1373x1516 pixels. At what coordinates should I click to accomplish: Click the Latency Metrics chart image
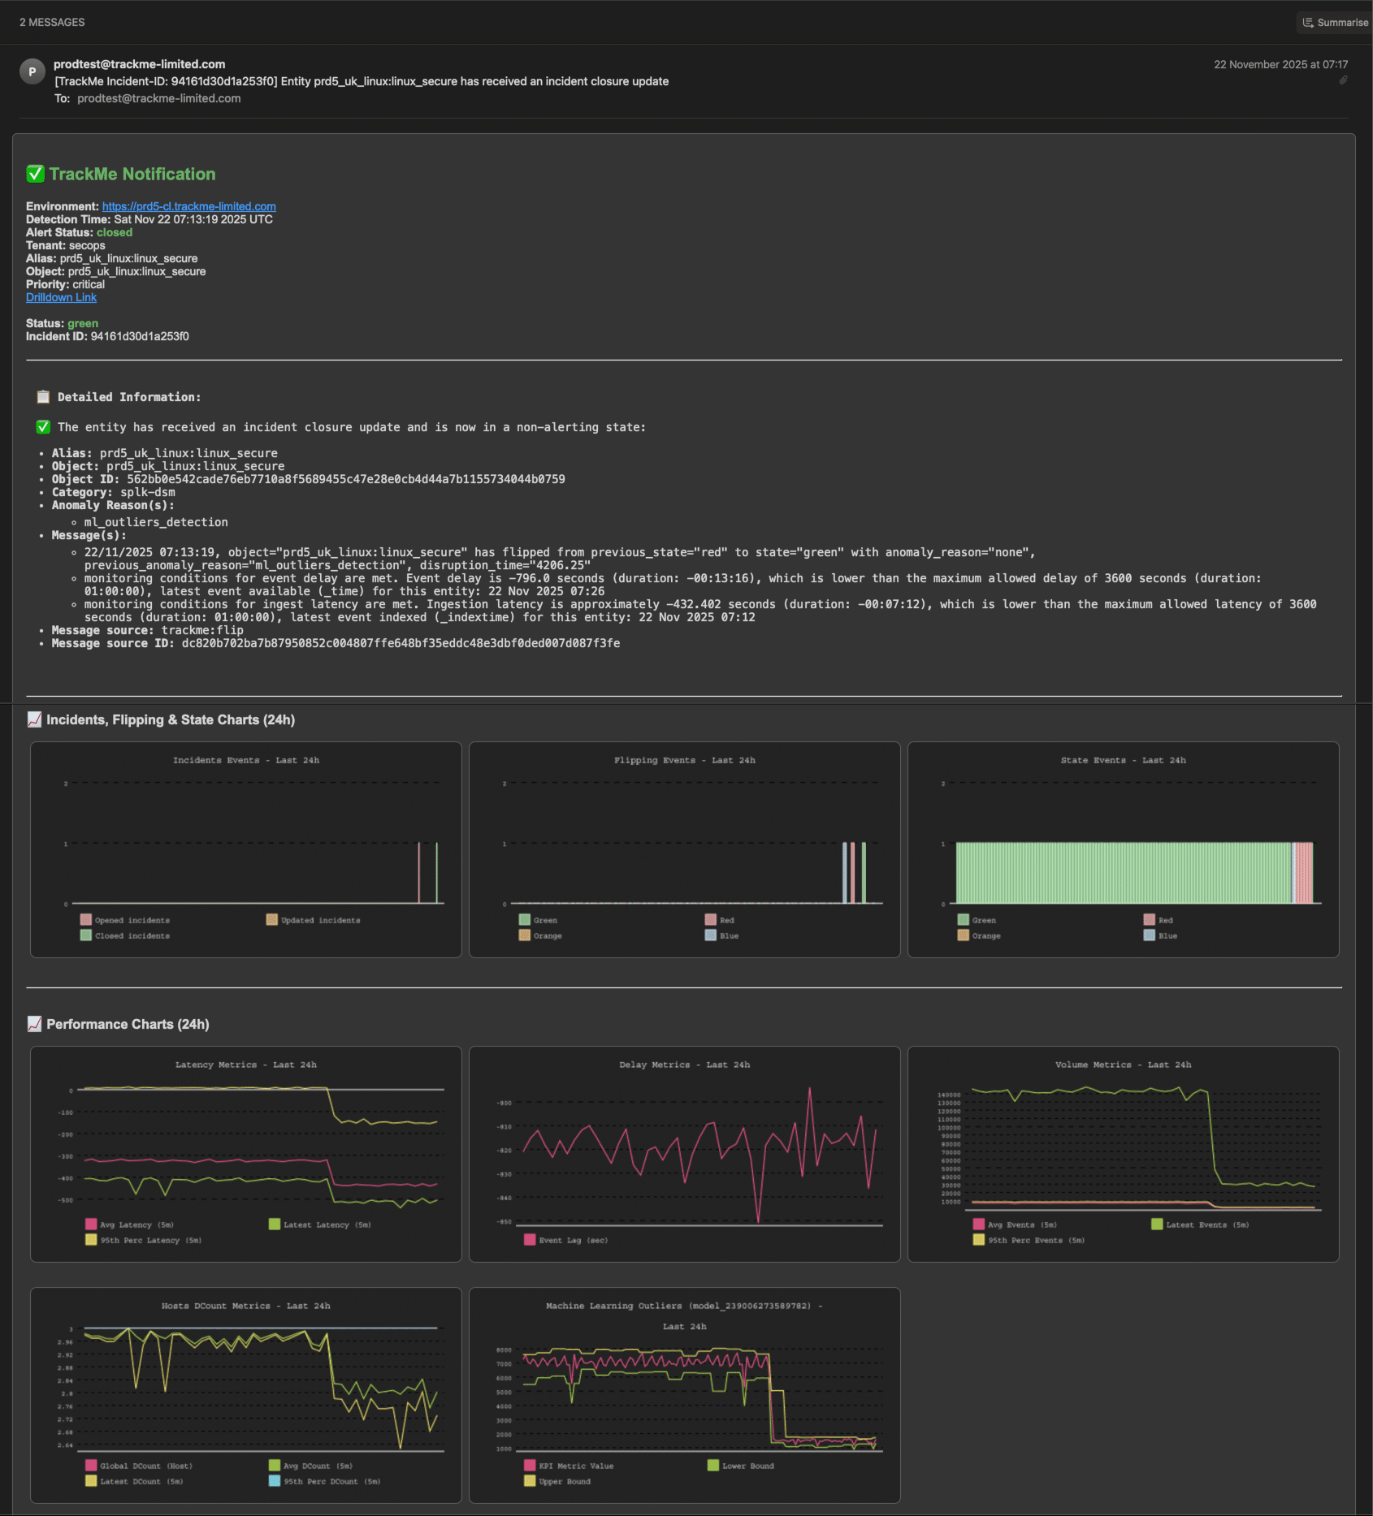pos(246,1153)
